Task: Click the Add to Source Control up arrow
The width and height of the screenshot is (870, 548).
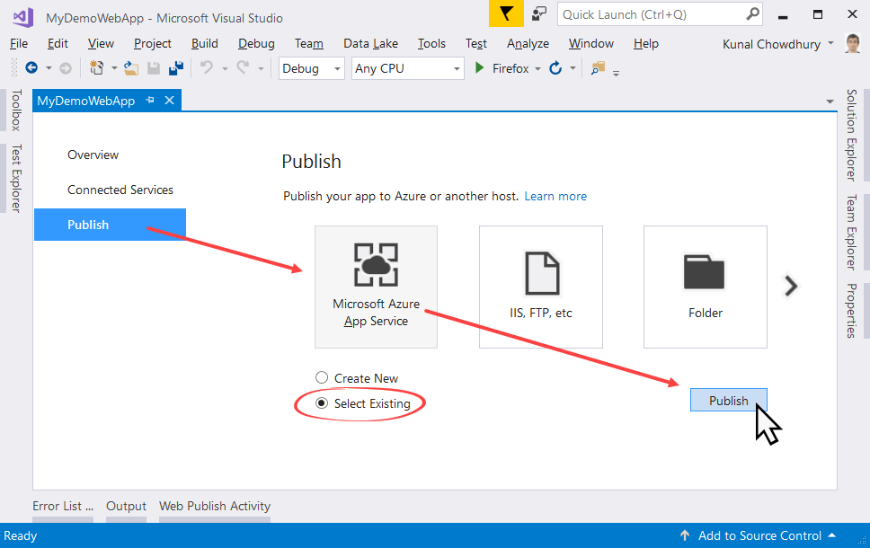Action: coord(685,535)
